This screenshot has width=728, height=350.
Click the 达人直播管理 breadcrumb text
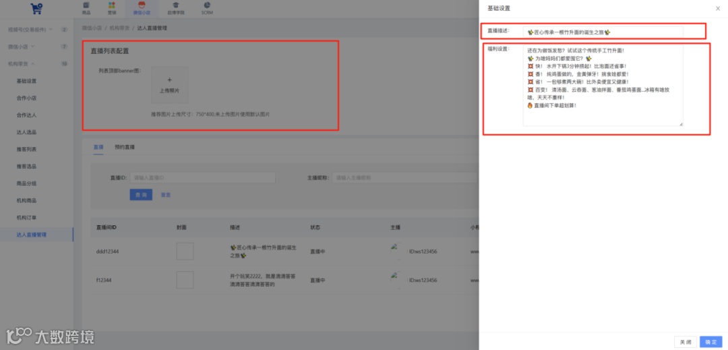(152, 28)
